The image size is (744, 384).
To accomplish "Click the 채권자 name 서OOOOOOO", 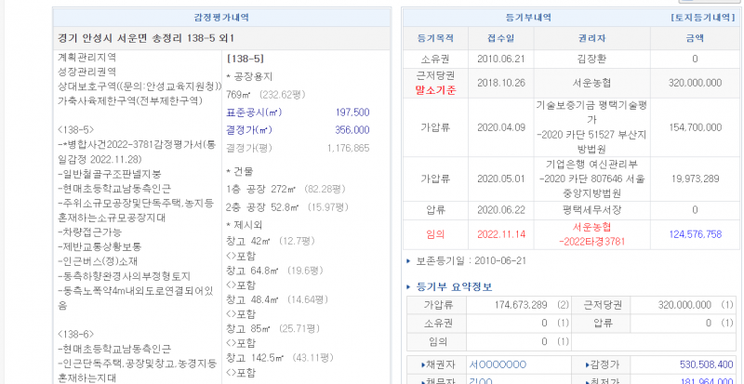I will (498, 364).
